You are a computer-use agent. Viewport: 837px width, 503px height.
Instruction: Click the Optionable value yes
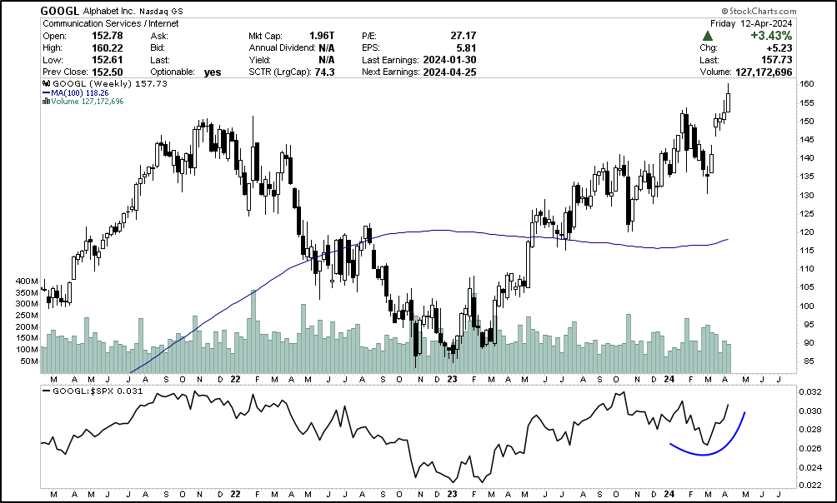pos(213,72)
